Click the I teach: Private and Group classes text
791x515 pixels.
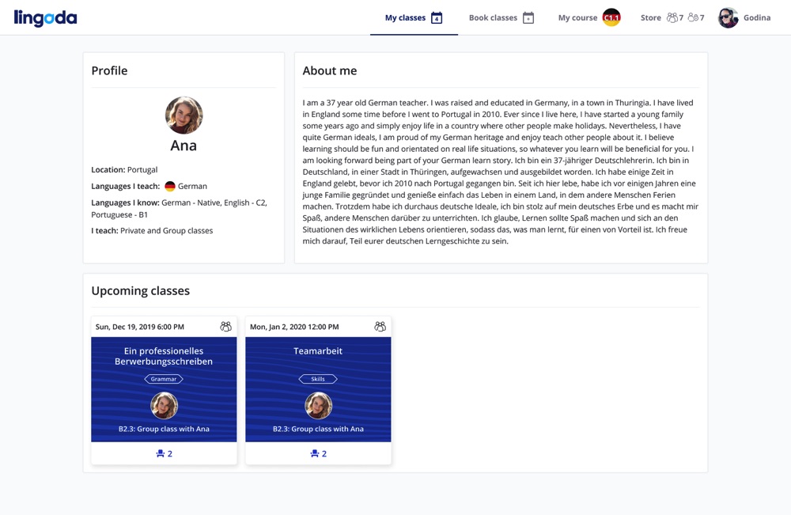pos(152,230)
